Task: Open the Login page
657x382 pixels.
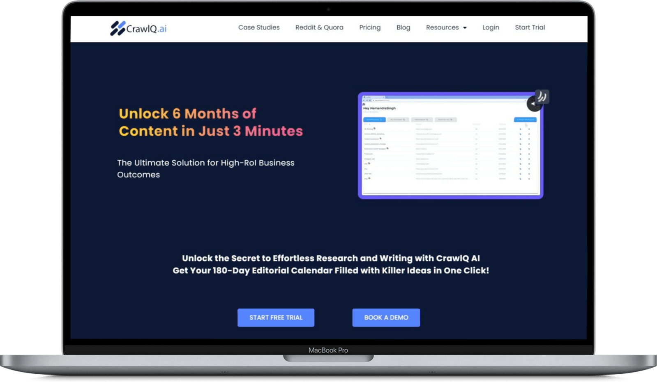Action: click(x=491, y=27)
